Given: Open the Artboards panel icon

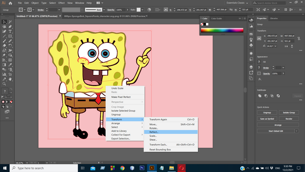Looking at the screenshot, I should pyautogui.click(x=251, y=78).
